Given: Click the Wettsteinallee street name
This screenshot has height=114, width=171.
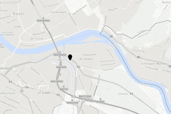Looking at the screenshot, I should pyautogui.click(x=39, y=33).
